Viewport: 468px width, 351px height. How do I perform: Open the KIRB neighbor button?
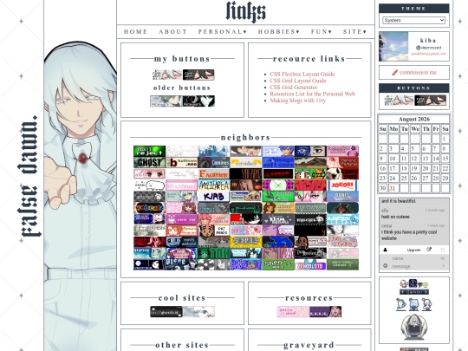click(x=214, y=197)
